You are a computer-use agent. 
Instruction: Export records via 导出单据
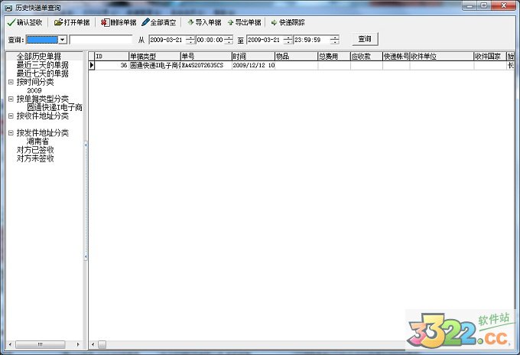tap(245, 22)
